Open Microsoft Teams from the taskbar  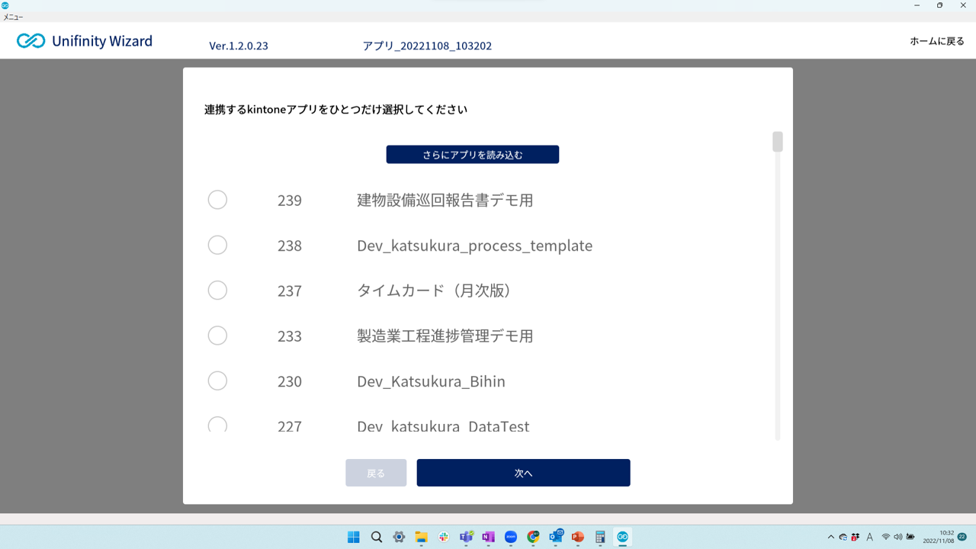point(466,537)
